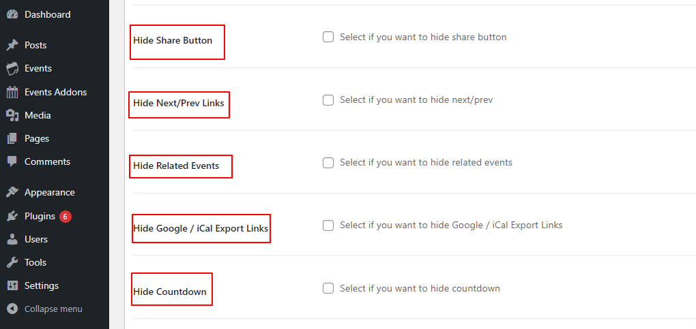Tick the Hide Related Events checkbox

(328, 163)
